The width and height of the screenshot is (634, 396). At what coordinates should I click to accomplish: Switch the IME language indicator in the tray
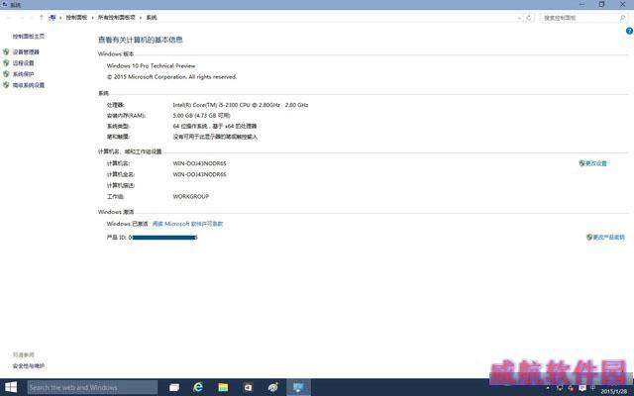tap(592, 388)
